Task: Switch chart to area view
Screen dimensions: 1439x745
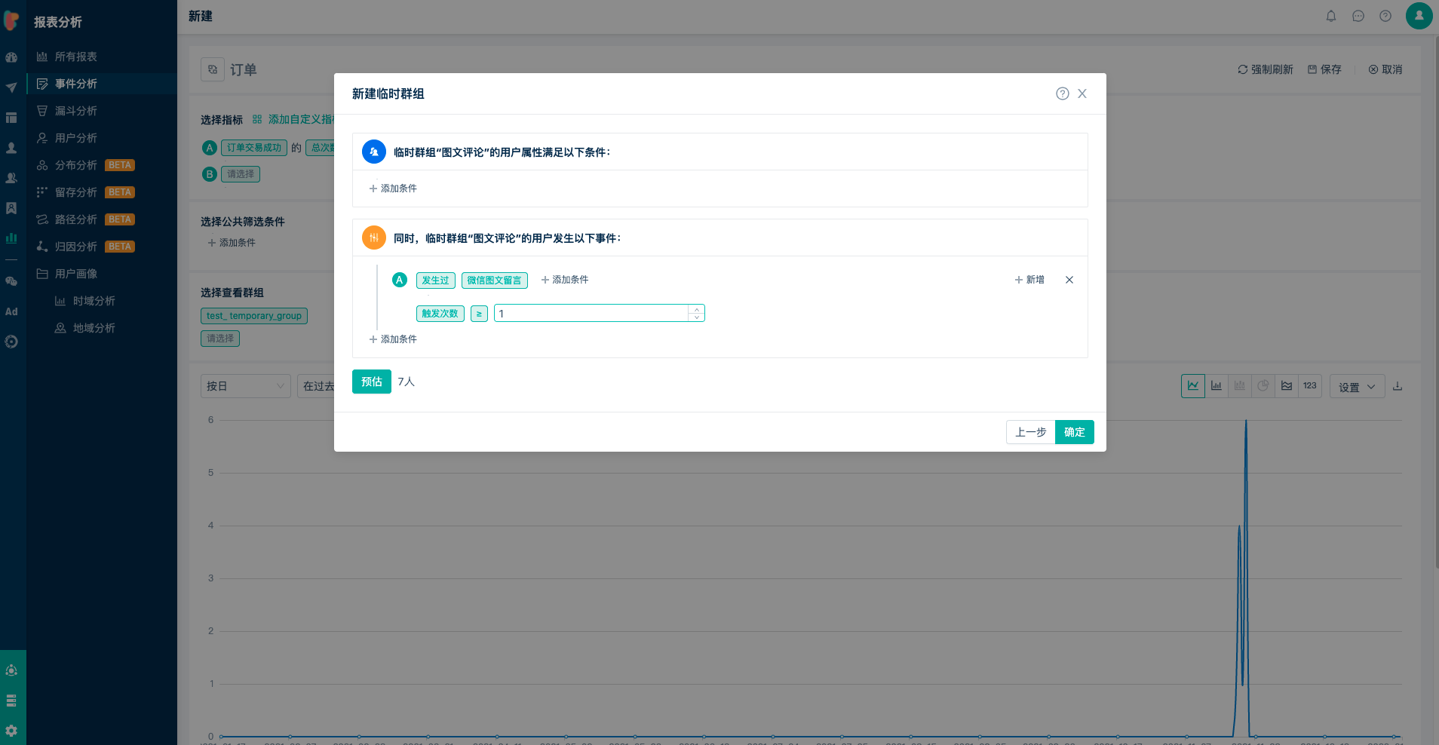Action: tap(1287, 386)
